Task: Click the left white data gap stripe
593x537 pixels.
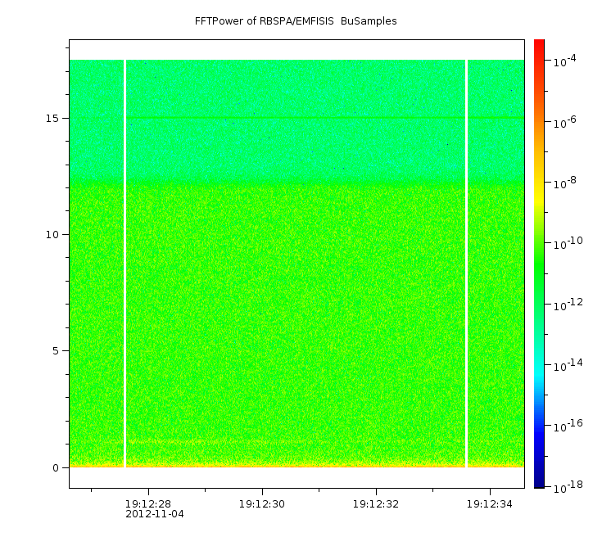Action: point(124,262)
